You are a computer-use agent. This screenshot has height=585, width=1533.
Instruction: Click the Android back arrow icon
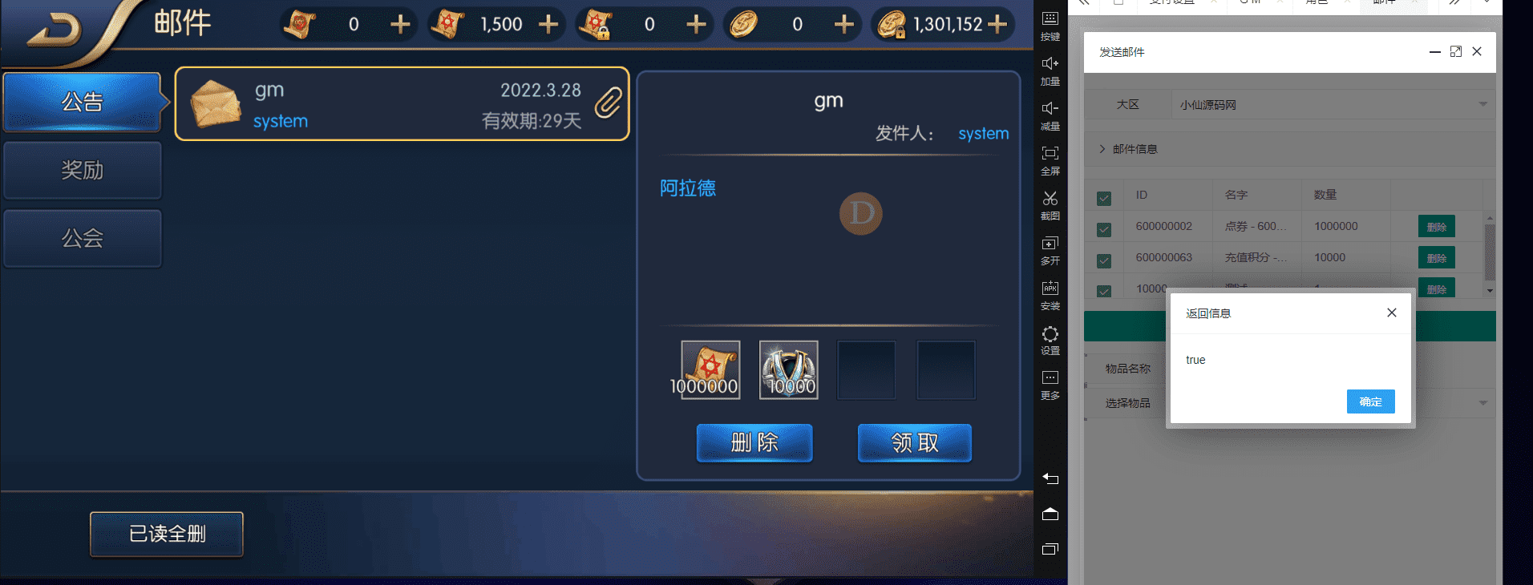[x=1050, y=478]
